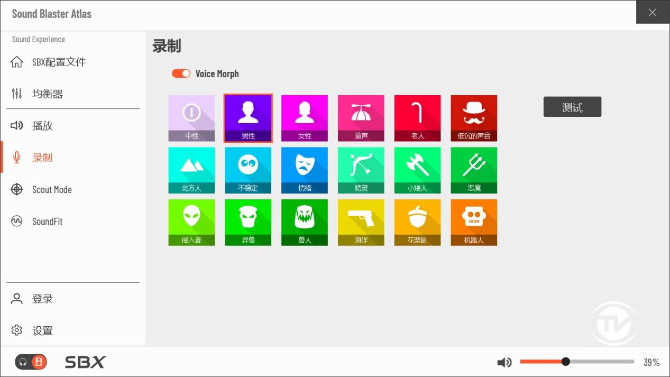Toggle the Voice Morph switch
This screenshot has height=377, width=670.
tap(181, 73)
